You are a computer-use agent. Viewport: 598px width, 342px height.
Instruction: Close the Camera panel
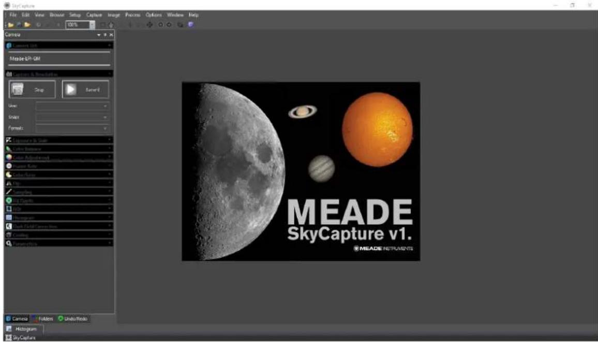pos(111,35)
